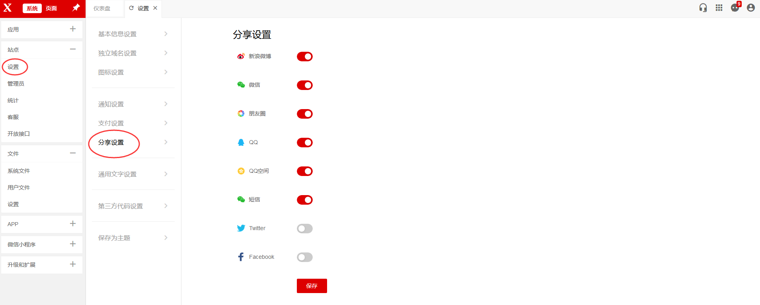Switch to the 仪表盘 tab
760x305 pixels.
point(102,8)
